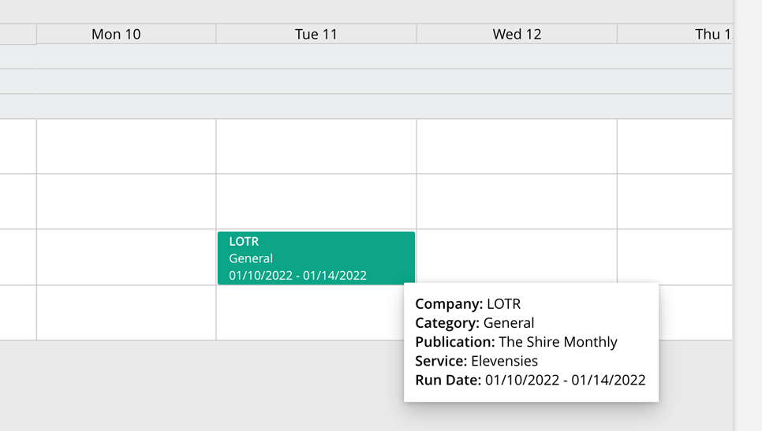The width and height of the screenshot is (762, 431).
Task: Click the Mon 10 column header
Action: pos(116,34)
